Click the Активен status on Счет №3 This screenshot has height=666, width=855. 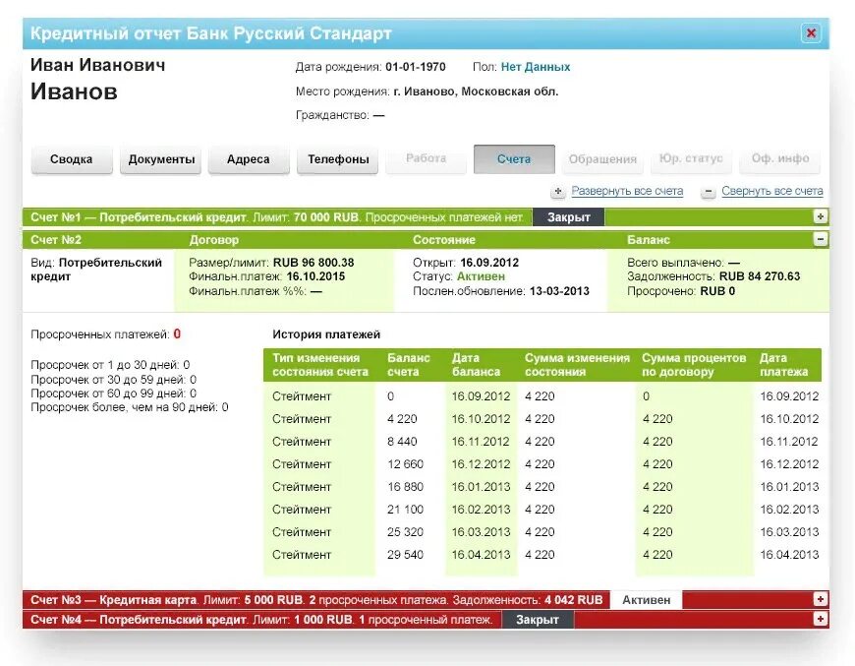[646, 600]
